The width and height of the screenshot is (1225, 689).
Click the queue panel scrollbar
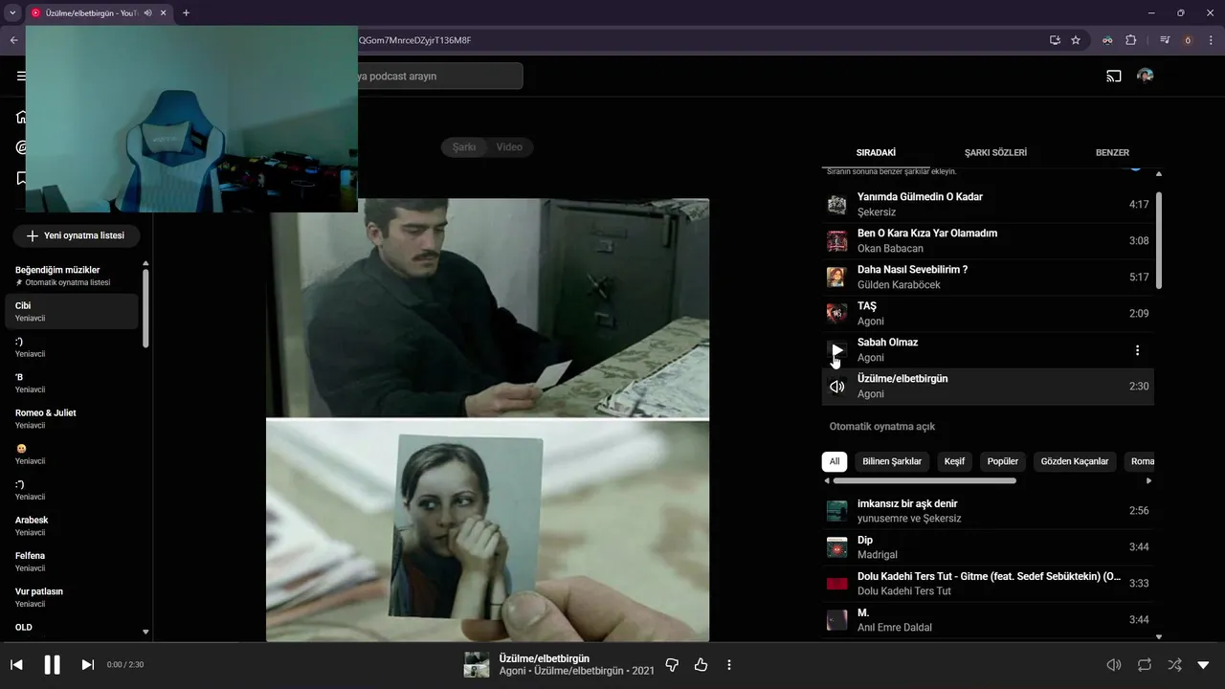(x=1159, y=239)
